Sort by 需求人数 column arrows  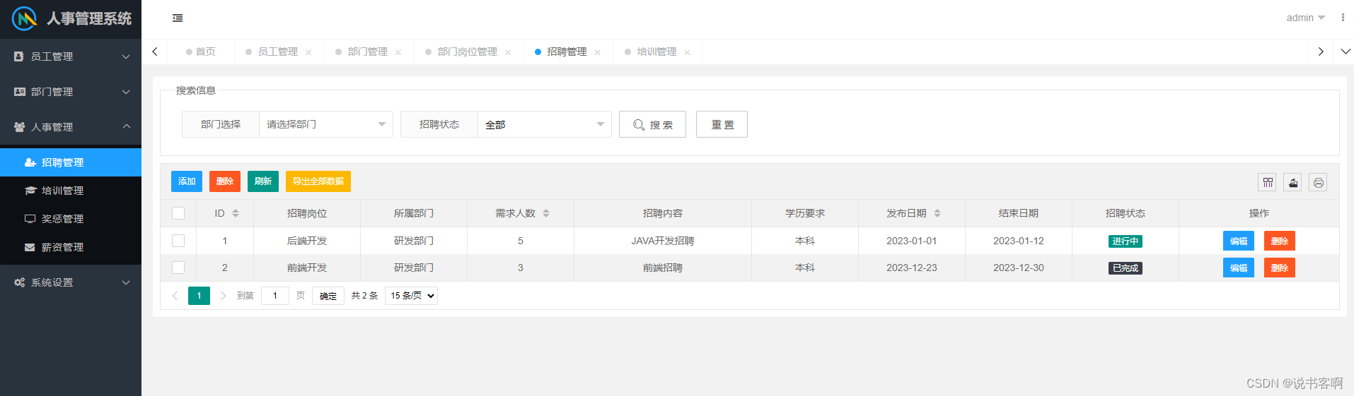coord(546,213)
